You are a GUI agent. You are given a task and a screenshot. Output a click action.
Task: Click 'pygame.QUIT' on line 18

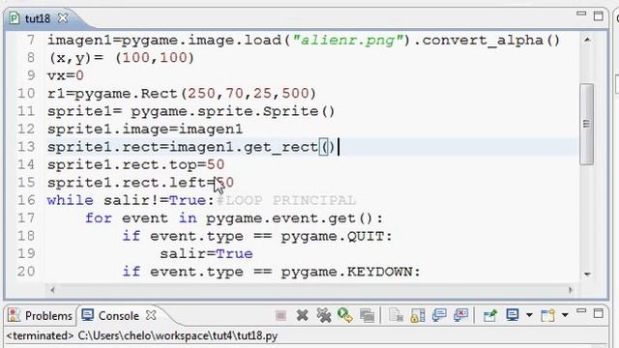tap(333, 236)
